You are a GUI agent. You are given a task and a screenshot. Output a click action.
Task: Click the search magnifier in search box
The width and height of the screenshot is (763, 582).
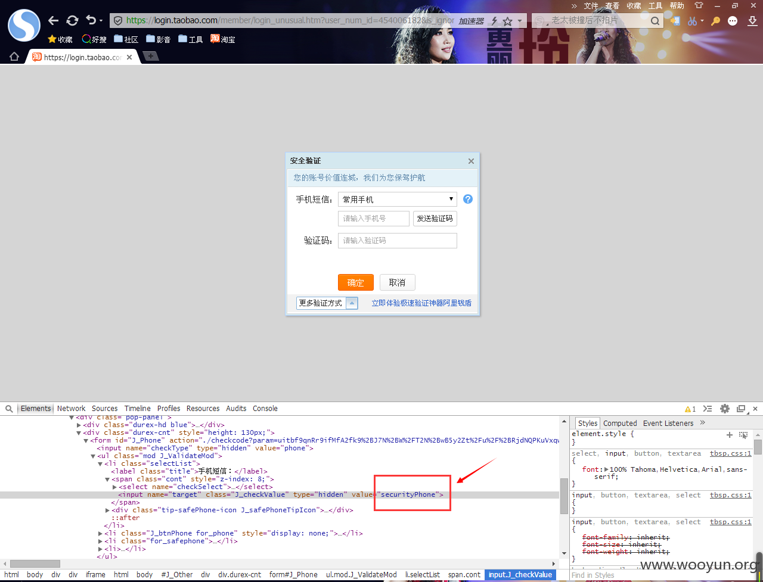(655, 21)
